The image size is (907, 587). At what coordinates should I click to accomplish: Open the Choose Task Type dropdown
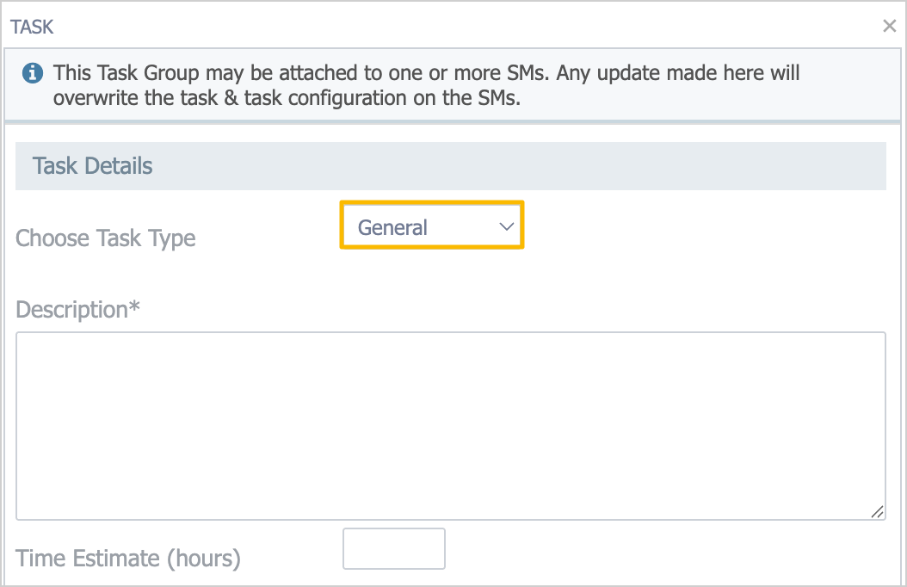(431, 227)
